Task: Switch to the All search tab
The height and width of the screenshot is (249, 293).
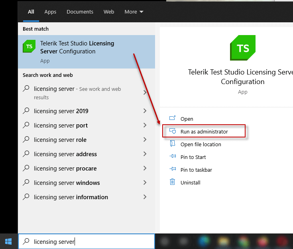Action: point(31,12)
